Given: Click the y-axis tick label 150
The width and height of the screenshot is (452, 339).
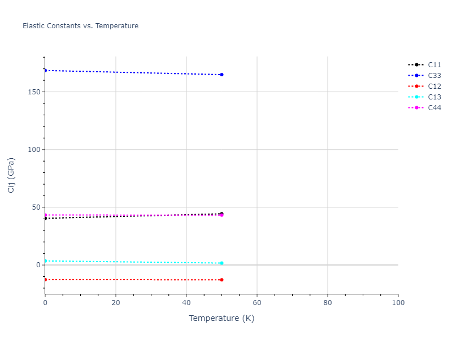Looking at the screenshot, I should [34, 92].
